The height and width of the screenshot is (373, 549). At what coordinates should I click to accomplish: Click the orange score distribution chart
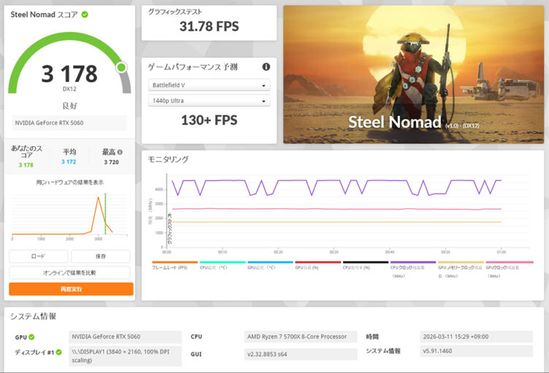tap(69, 215)
